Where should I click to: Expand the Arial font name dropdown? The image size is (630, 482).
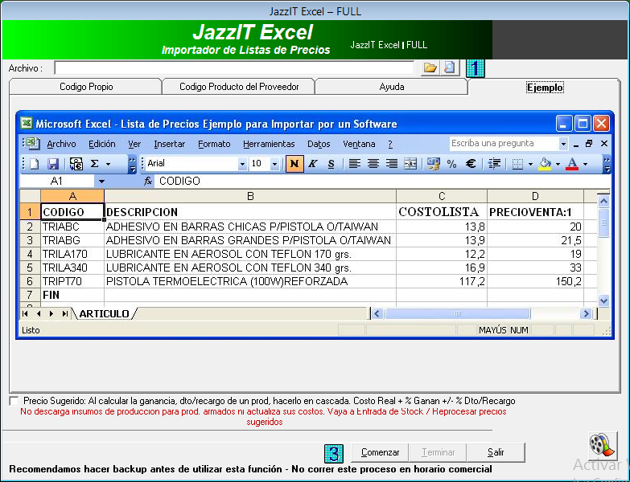(242, 164)
